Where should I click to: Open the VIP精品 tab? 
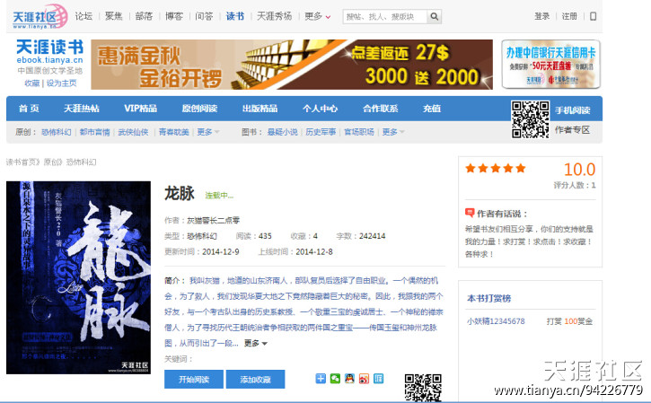pos(140,109)
